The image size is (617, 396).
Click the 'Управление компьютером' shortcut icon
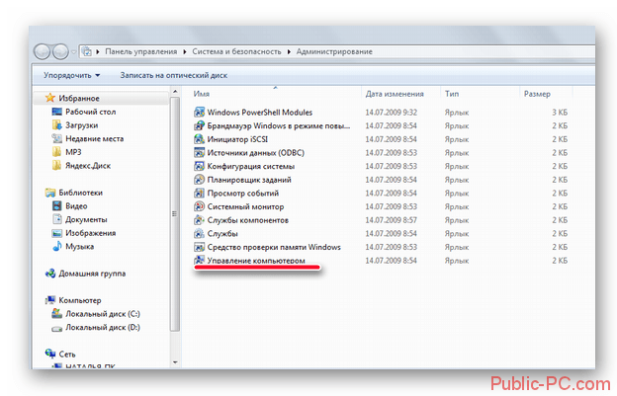coord(199,260)
